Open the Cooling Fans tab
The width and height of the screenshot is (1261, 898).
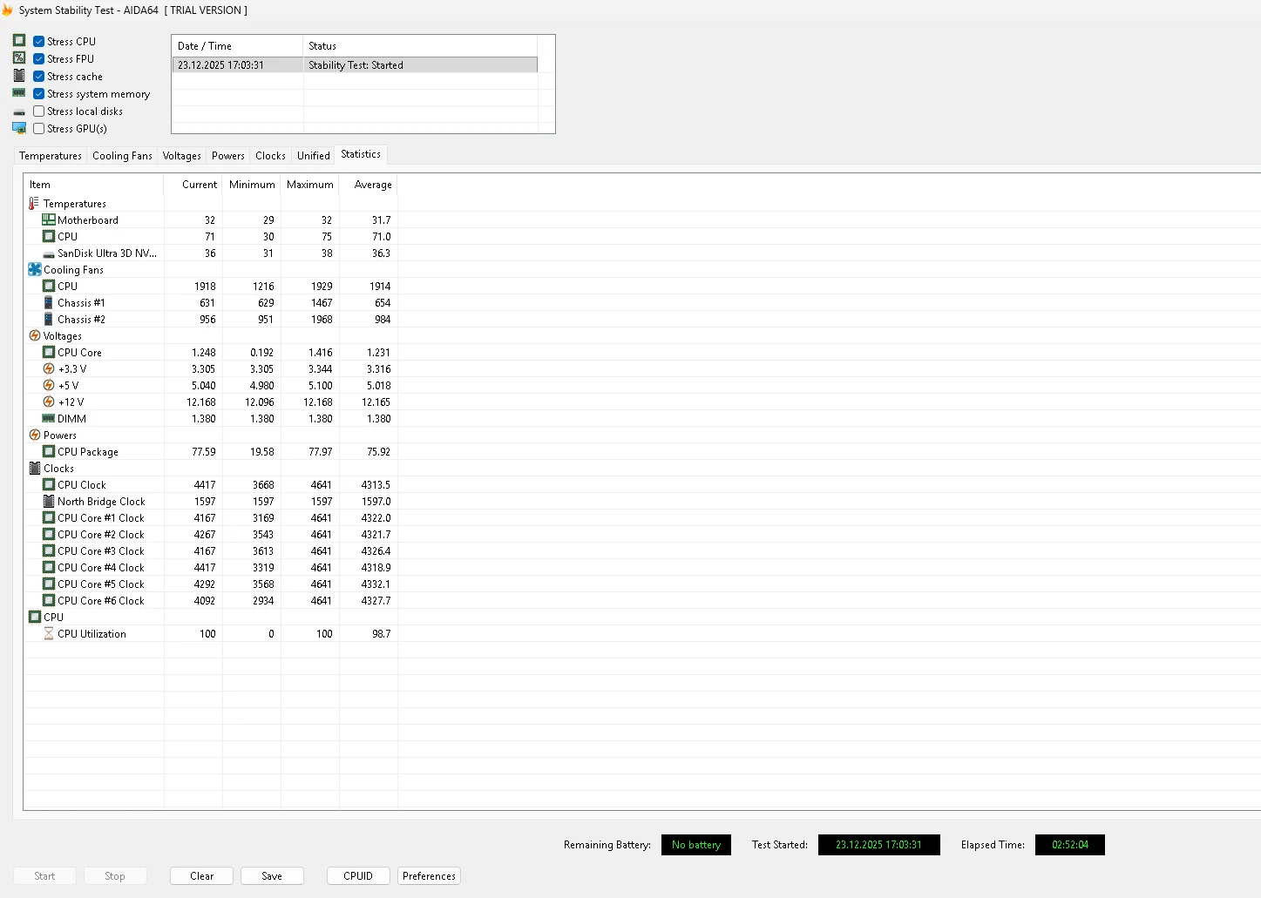point(122,156)
